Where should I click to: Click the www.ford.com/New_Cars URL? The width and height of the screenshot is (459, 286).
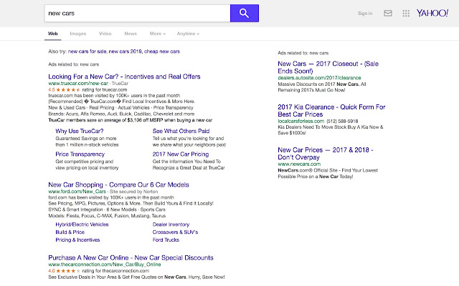[x=77, y=192]
